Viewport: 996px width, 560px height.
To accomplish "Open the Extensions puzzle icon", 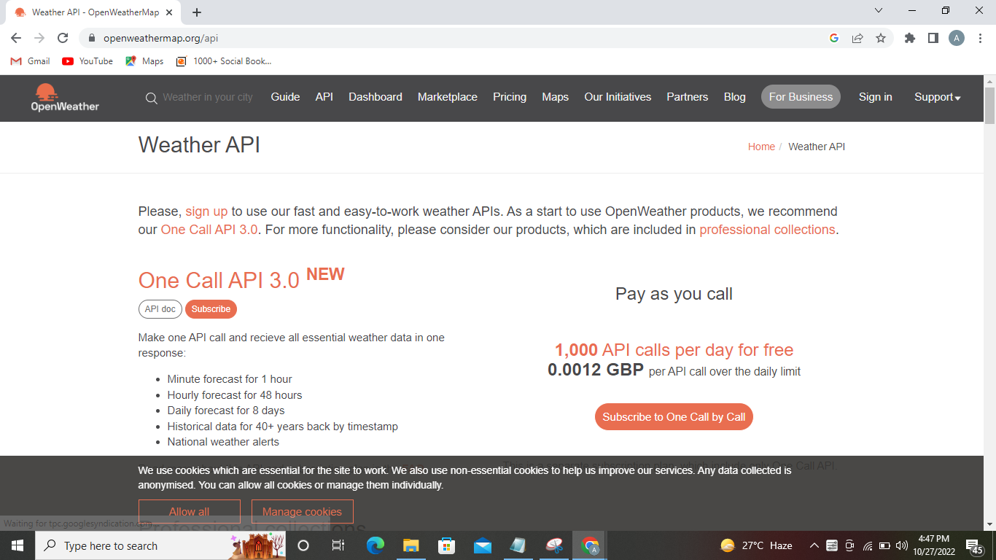I will 910,38.
